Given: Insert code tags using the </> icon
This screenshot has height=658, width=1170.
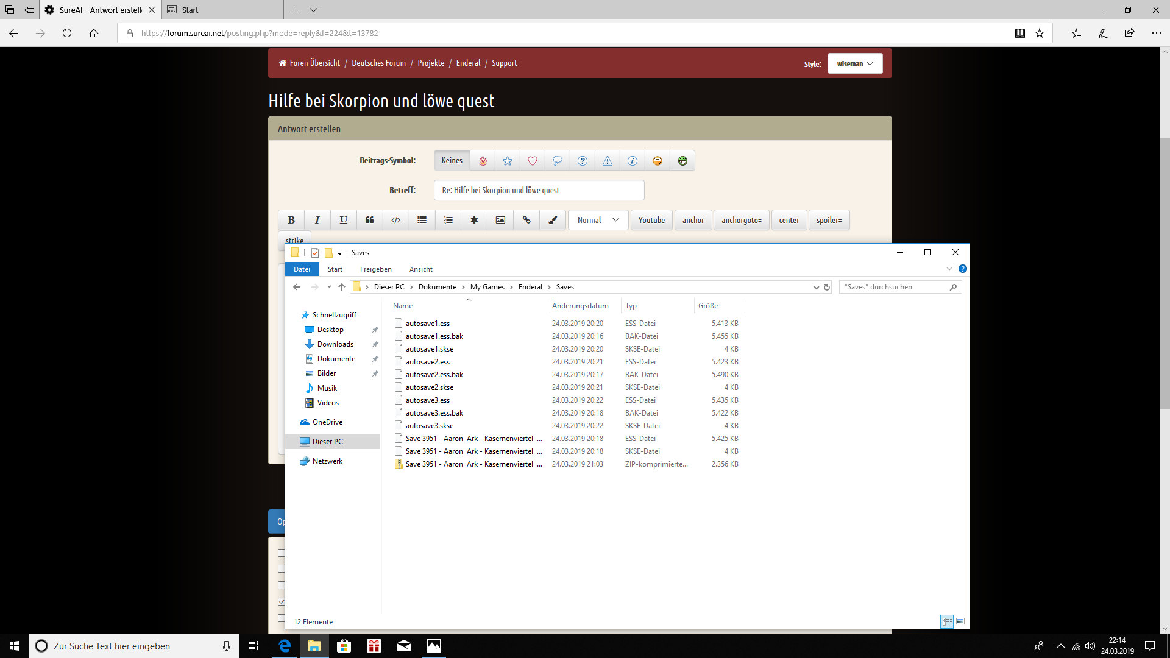Looking at the screenshot, I should coord(395,220).
